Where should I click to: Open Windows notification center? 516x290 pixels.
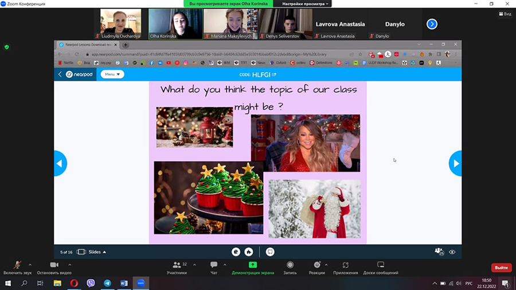coord(506,283)
